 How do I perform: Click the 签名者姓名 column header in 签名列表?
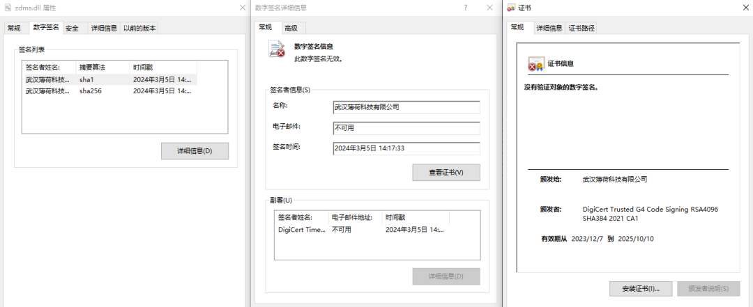tap(49, 68)
